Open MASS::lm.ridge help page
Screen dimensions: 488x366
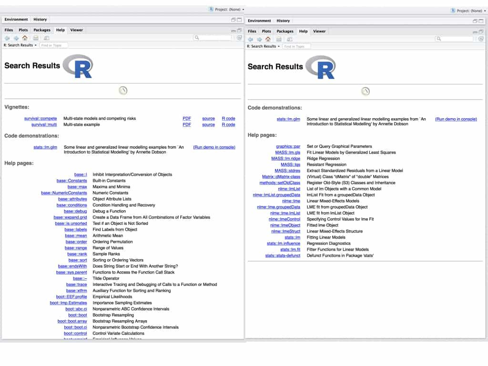tap(286, 159)
